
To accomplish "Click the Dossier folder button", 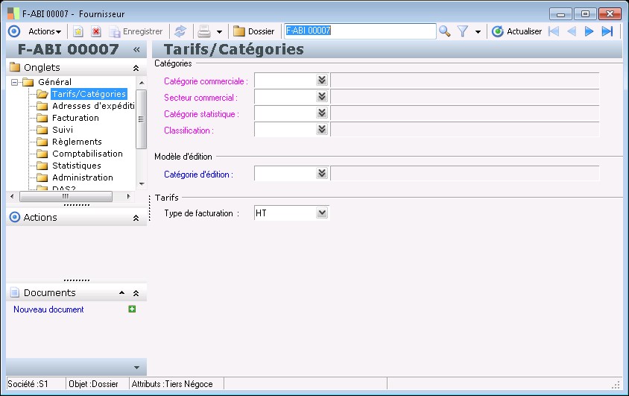I will [x=254, y=31].
